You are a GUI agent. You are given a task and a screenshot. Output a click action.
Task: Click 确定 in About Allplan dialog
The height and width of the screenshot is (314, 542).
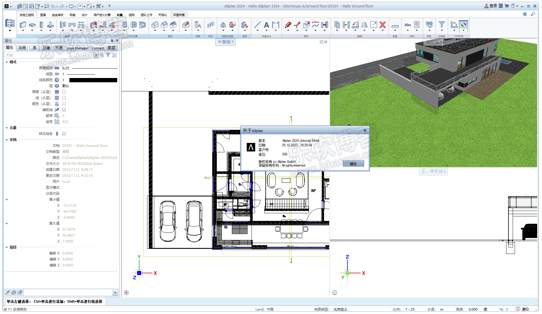353,164
